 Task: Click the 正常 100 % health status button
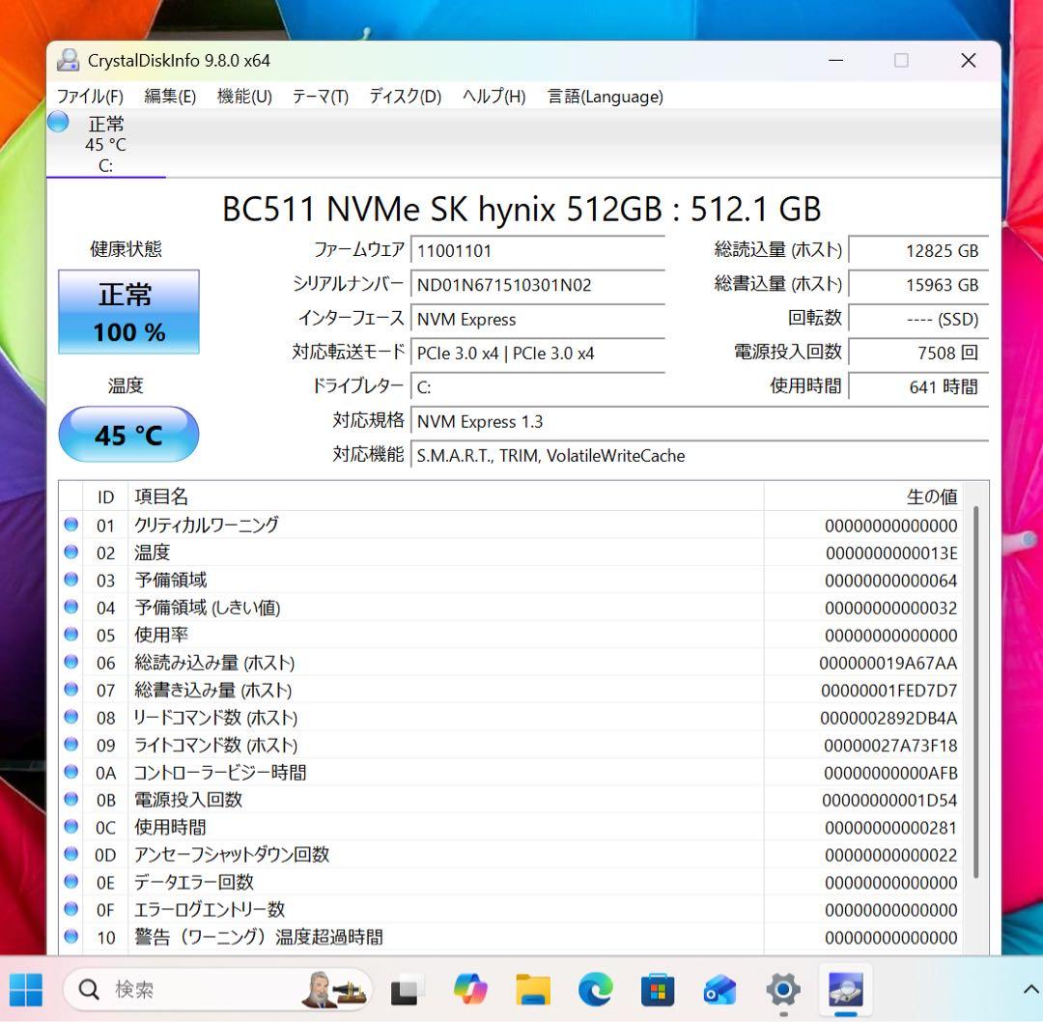[x=129, y=311]
